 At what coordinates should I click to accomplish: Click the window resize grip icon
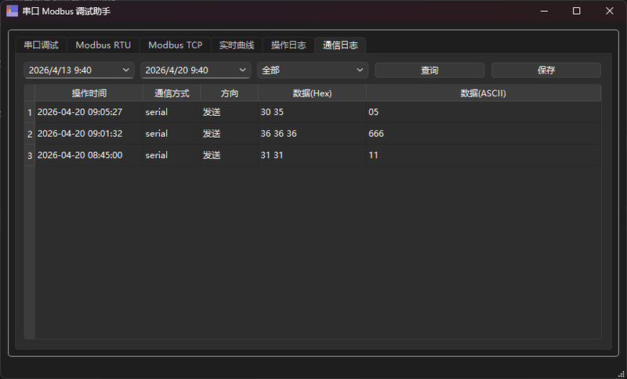click(x=621, y=374)
